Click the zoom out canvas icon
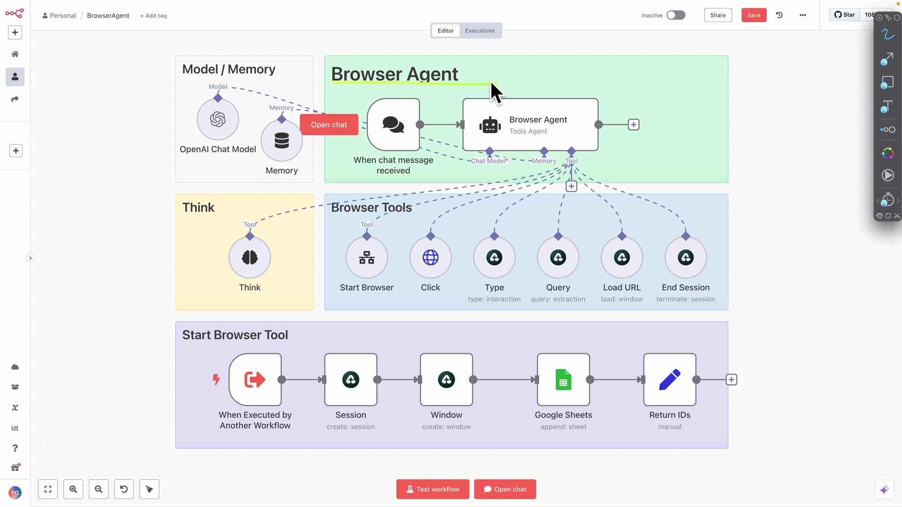This screenshot has width=902, height=507. click(99, 489)
